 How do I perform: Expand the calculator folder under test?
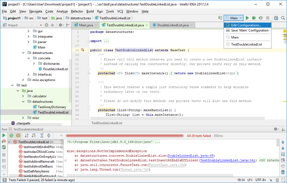23,96
